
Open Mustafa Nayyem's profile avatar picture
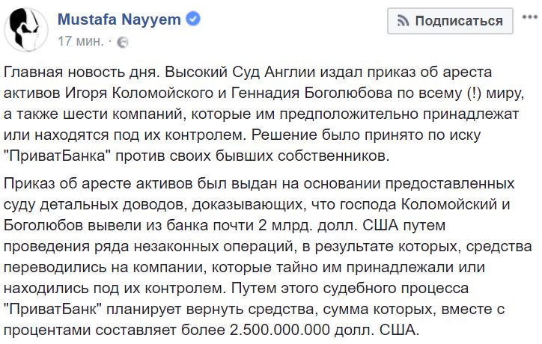click(x=26, y=29)
